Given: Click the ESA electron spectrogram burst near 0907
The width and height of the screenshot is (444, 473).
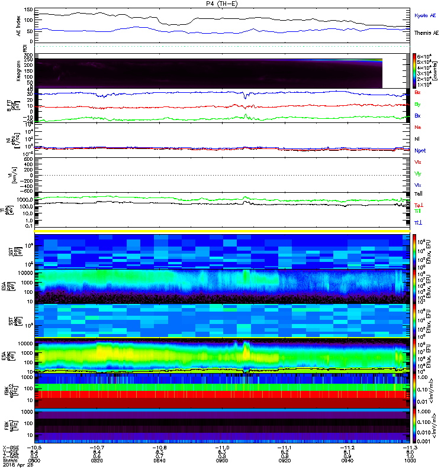Looking at the screenshot, I should coord(246,350).
